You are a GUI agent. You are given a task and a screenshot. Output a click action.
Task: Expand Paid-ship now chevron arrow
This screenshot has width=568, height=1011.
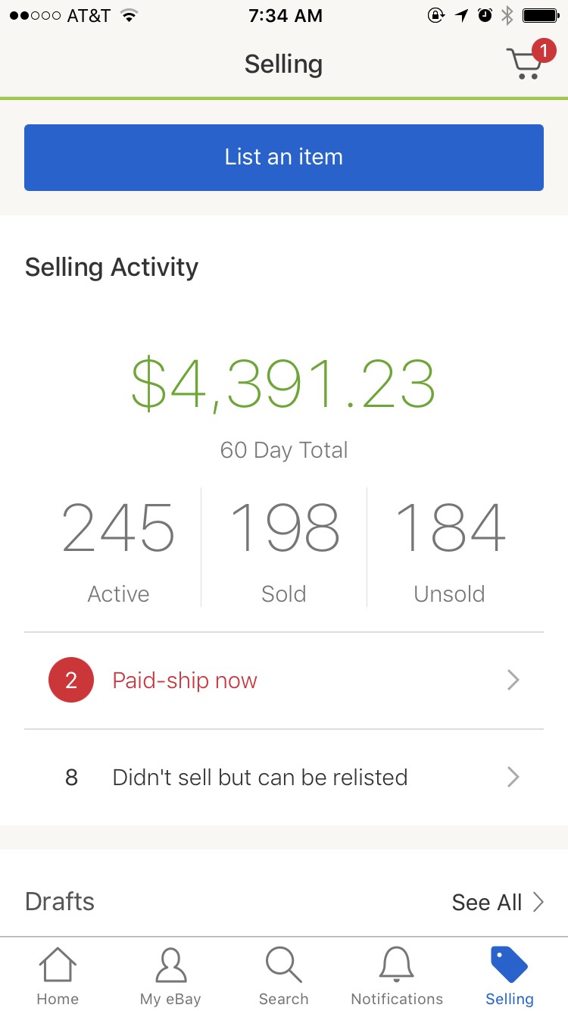point(513,681)
